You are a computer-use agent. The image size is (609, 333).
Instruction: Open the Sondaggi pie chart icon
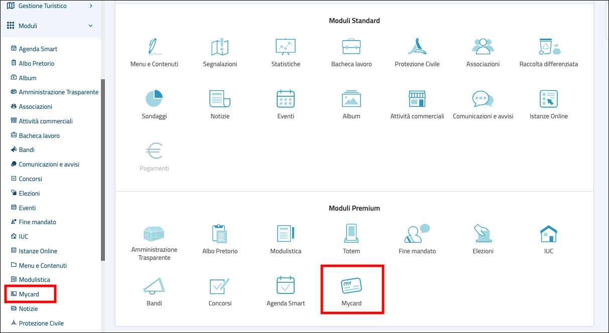pos(154,99)
